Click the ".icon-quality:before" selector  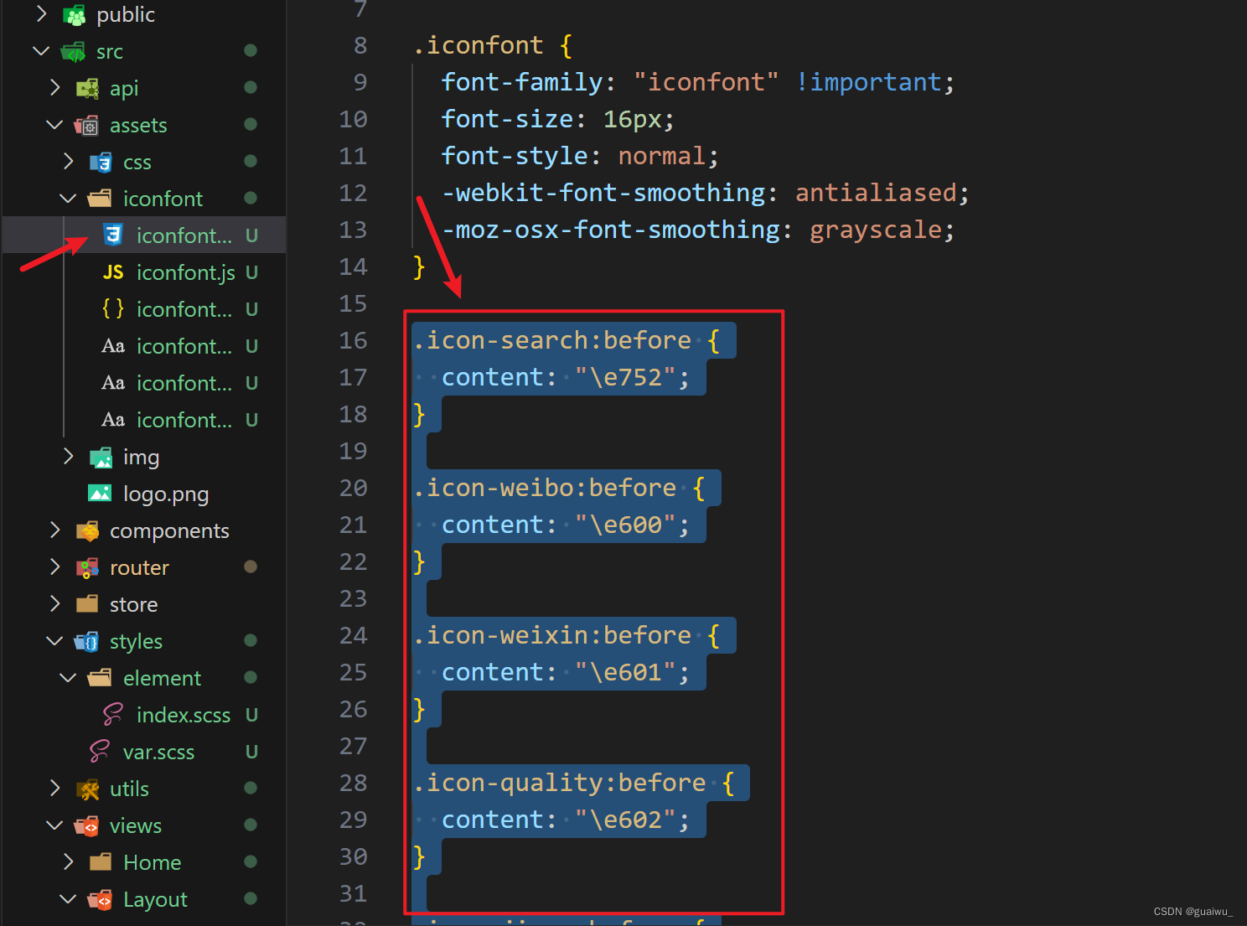[560, 783]
